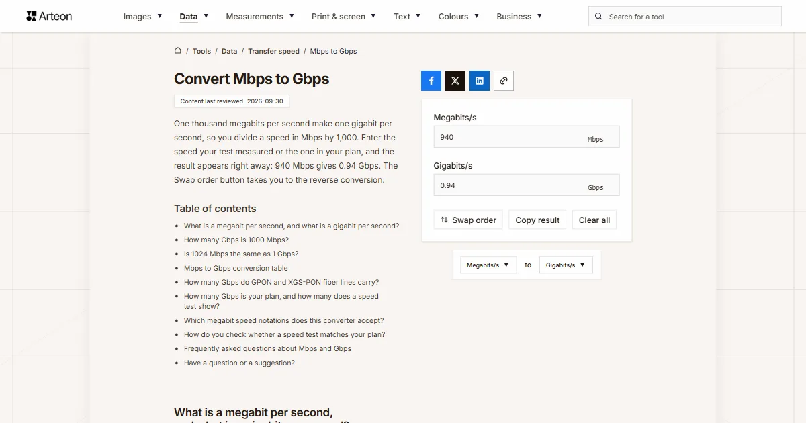This screenshot has height=423, width=806.
Task: Open the Data menu
Action: [x=194, y=16]
